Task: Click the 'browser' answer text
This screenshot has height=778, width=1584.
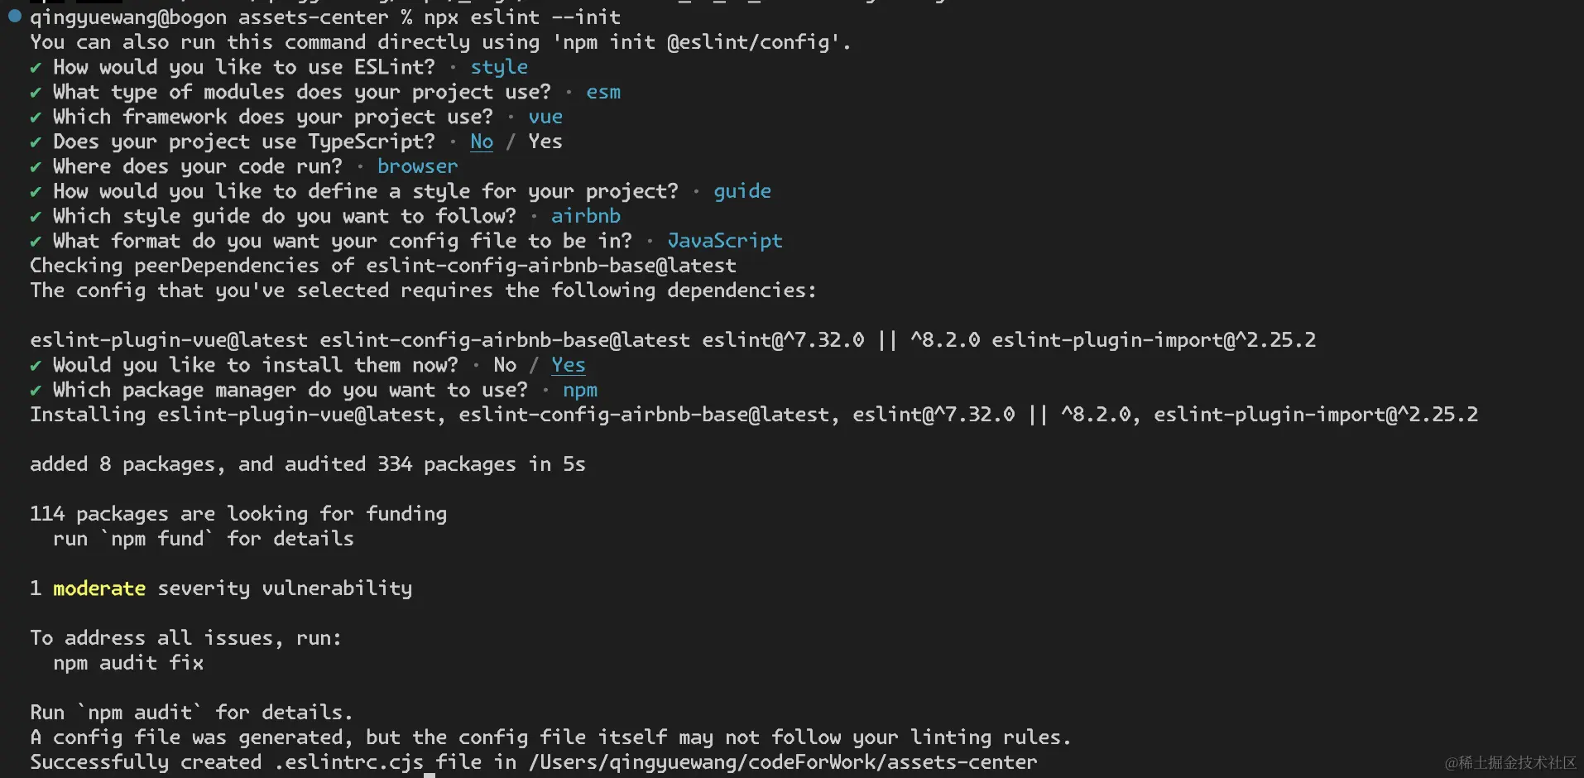Action: [x=417, y=166]
